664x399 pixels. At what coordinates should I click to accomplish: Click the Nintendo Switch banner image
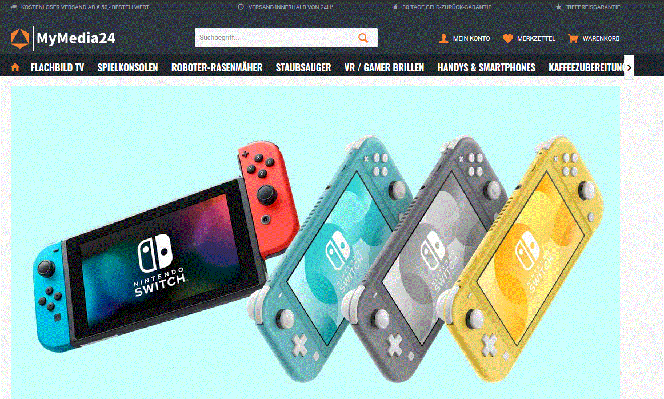click(x=315, y=243)
